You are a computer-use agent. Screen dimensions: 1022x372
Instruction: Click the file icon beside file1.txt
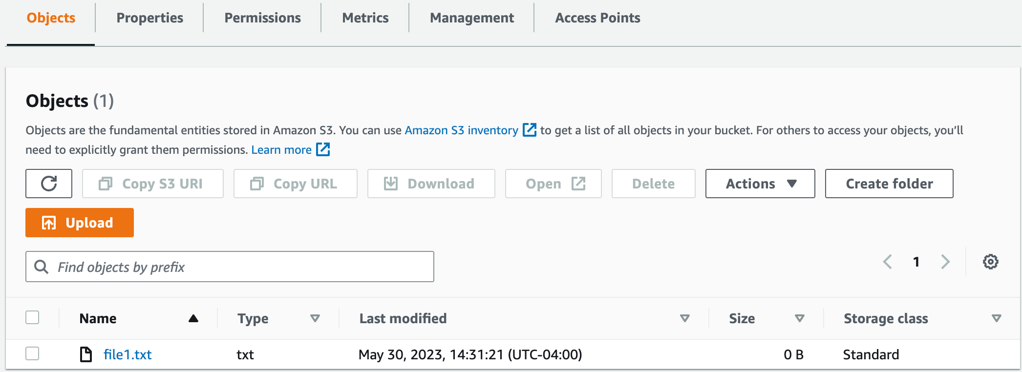[86, 354]
